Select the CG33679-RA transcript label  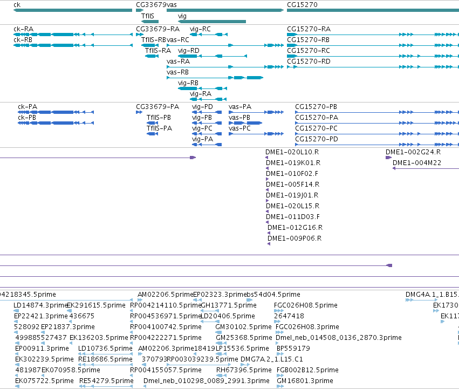click(158, 29)
